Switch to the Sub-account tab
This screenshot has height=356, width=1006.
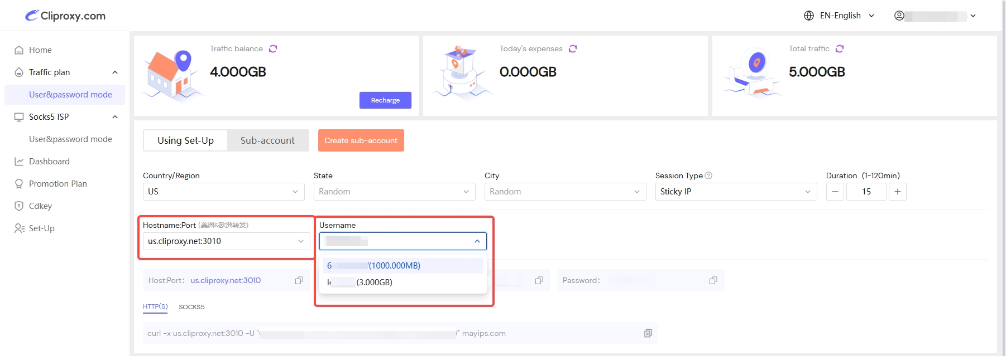tap(267, 140)
